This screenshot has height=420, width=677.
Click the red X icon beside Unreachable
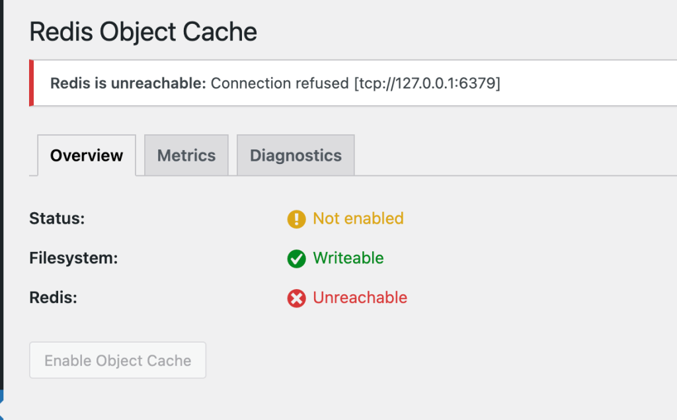point(296,298)
